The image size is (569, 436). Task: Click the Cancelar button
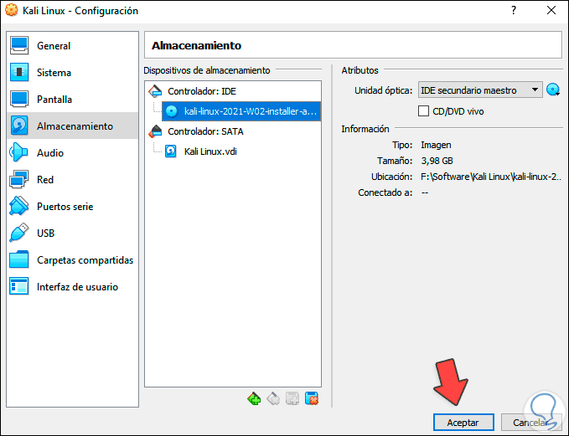[x=531, y=423]
